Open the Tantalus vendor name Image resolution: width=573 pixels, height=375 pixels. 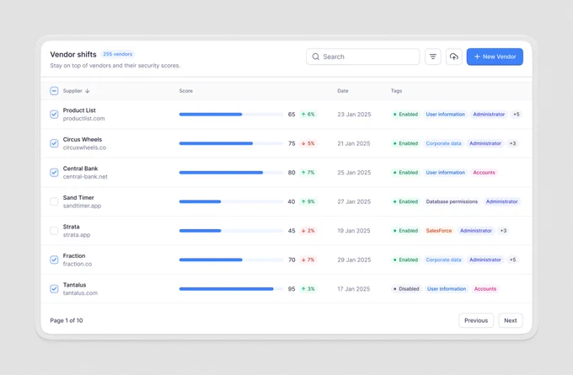[x=74, y=285]
